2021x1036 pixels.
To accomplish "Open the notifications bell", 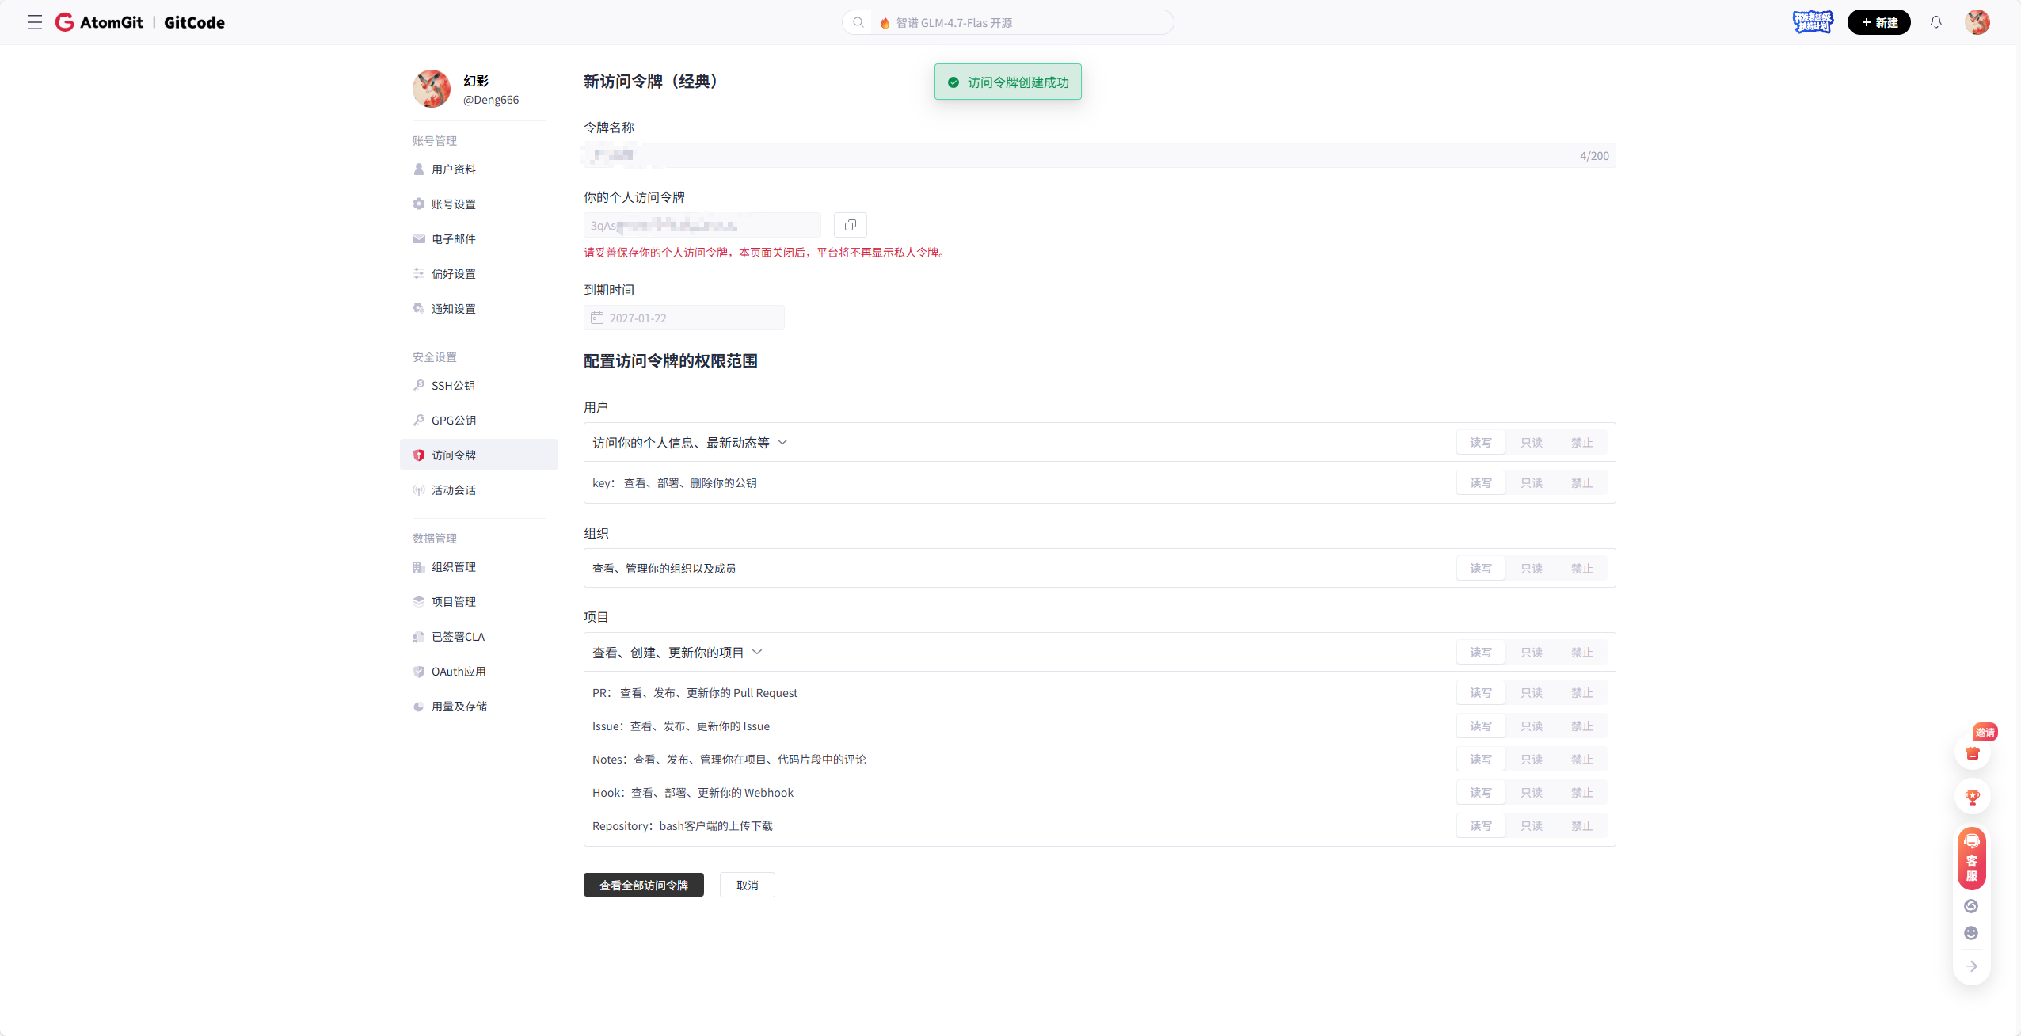I will tap(1935, 22).
